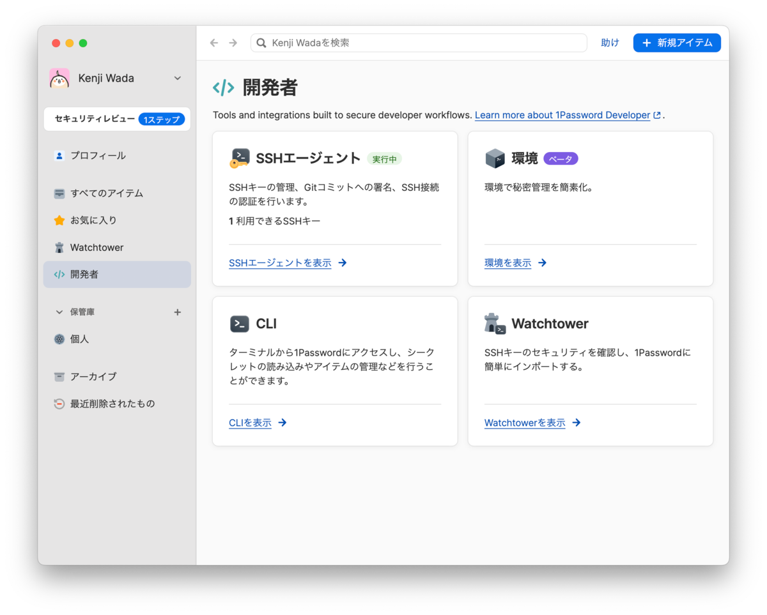Image resolution: width=767 pixels, height=615 pixels.
Task: Click the 環境 cube icon
Action: click(495, 158)
